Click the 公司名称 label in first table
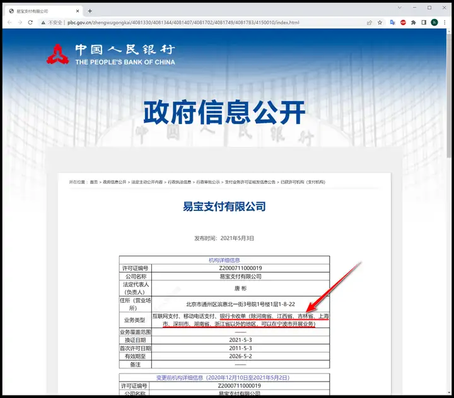Viewport: 454px width, 398px height. (x=135, y=276)
